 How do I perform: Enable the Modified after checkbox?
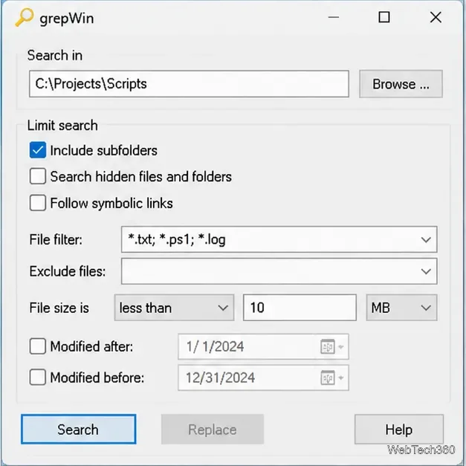[38, 346]
